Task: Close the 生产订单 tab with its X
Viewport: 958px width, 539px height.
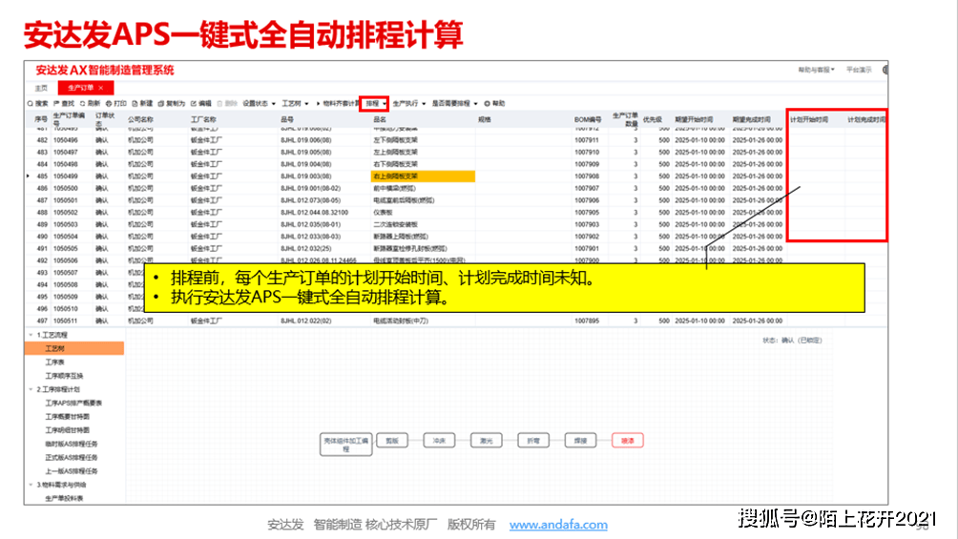Action: coord(101,88)
